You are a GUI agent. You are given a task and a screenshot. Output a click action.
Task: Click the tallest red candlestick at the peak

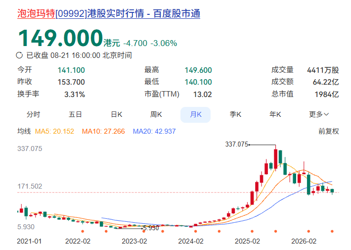(x=275, y=159)
